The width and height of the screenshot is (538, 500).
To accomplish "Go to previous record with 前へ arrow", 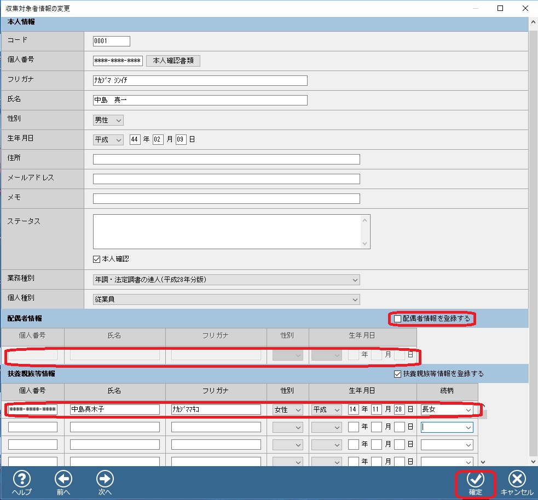I will click(x=63, y=480).
